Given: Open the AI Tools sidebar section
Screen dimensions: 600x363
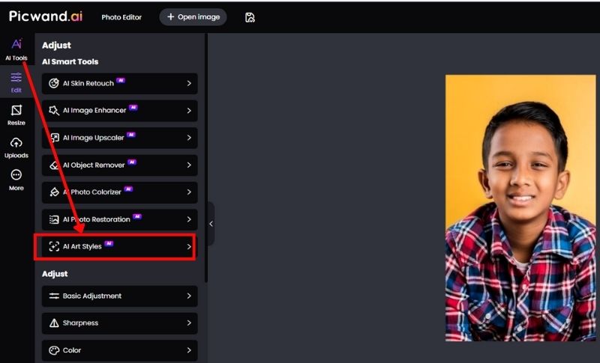Looking at the screenshot, I should click(16, 49).
